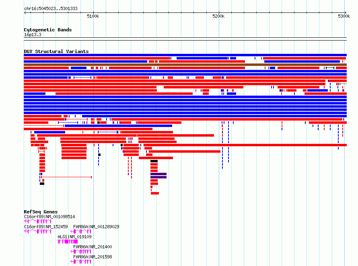Click the brown full-width structural variant bar
358x266 pixels.
click(185, 65)
